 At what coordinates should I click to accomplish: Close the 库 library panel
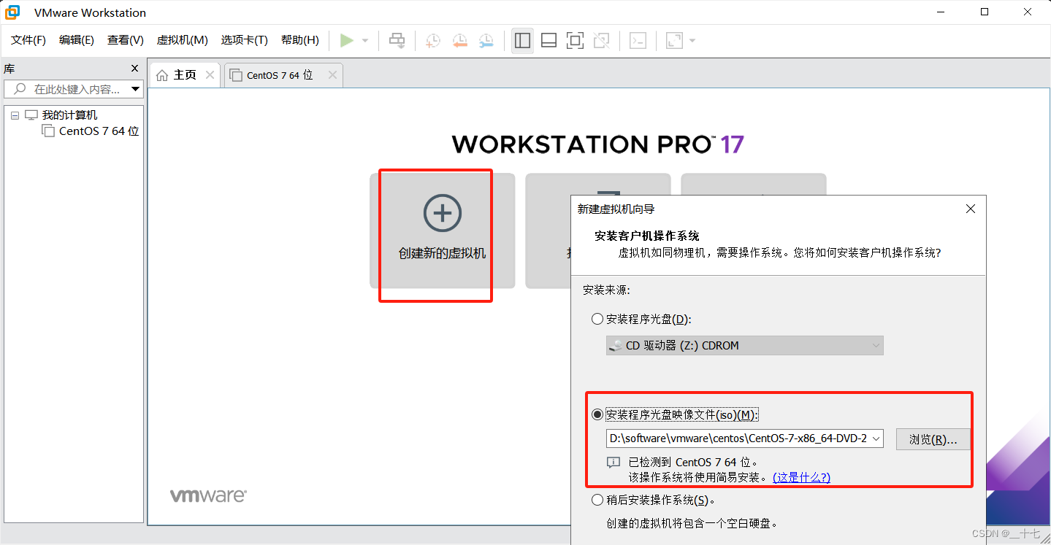[134, 69]
